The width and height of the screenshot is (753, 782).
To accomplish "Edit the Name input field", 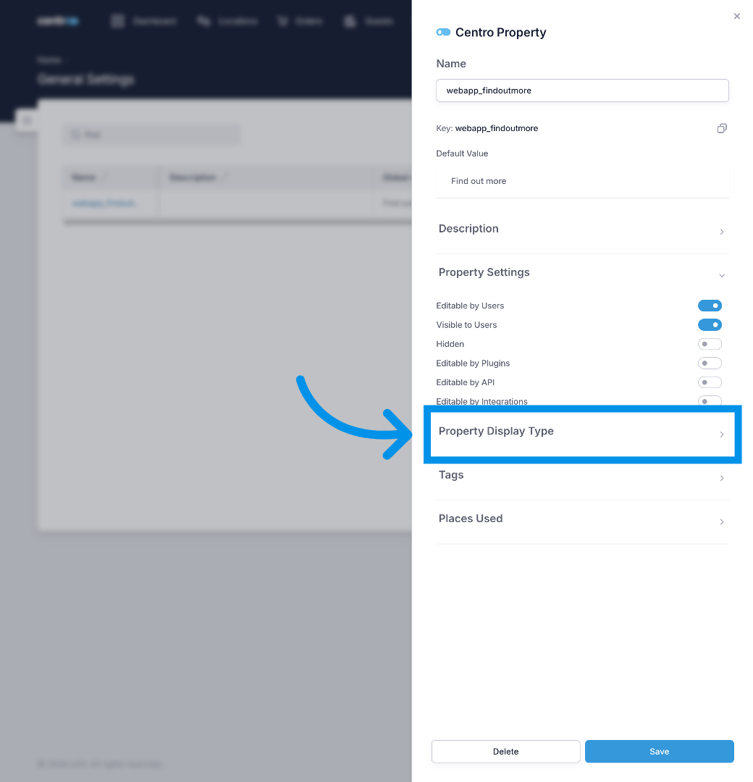I will click(582, 91).
